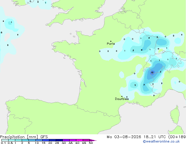Click the over-50 mm legend arrow tip
Screen dimensions: 186x144
coord(93,140)
